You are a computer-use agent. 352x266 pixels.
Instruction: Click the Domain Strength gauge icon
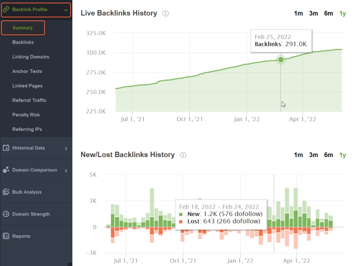(x=6, y=214)
